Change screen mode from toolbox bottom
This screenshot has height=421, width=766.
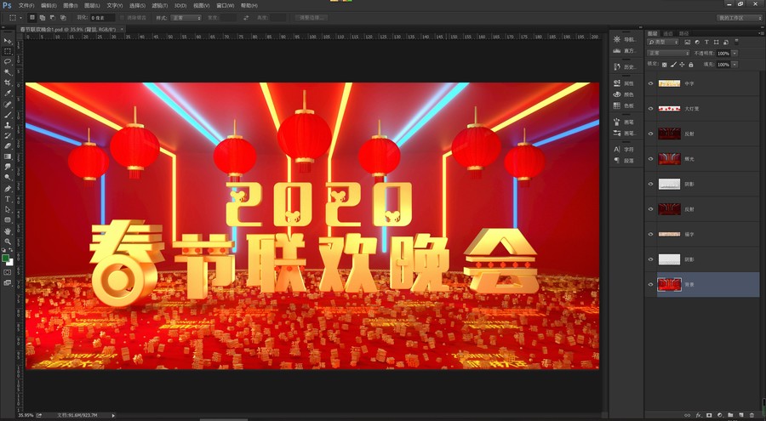(x=8, y=282)
